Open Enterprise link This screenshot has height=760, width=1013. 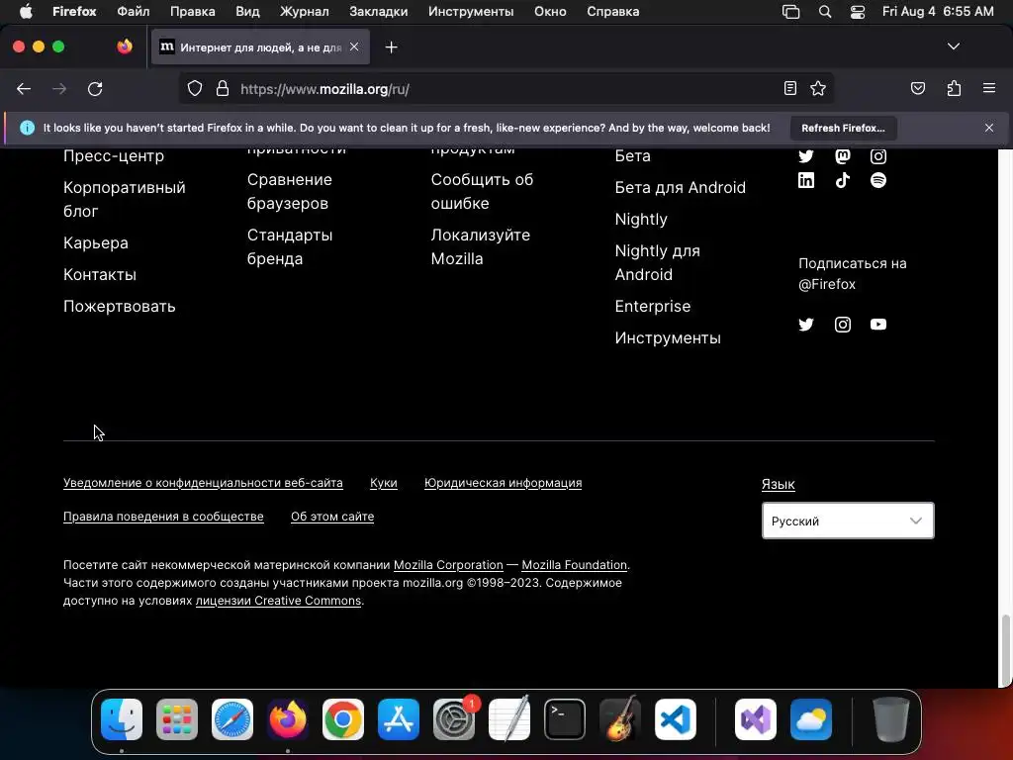click(x=653, y=307)
